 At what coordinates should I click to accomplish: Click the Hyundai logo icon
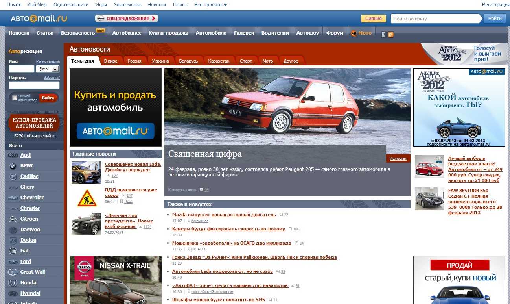click(x=13, y=293)
